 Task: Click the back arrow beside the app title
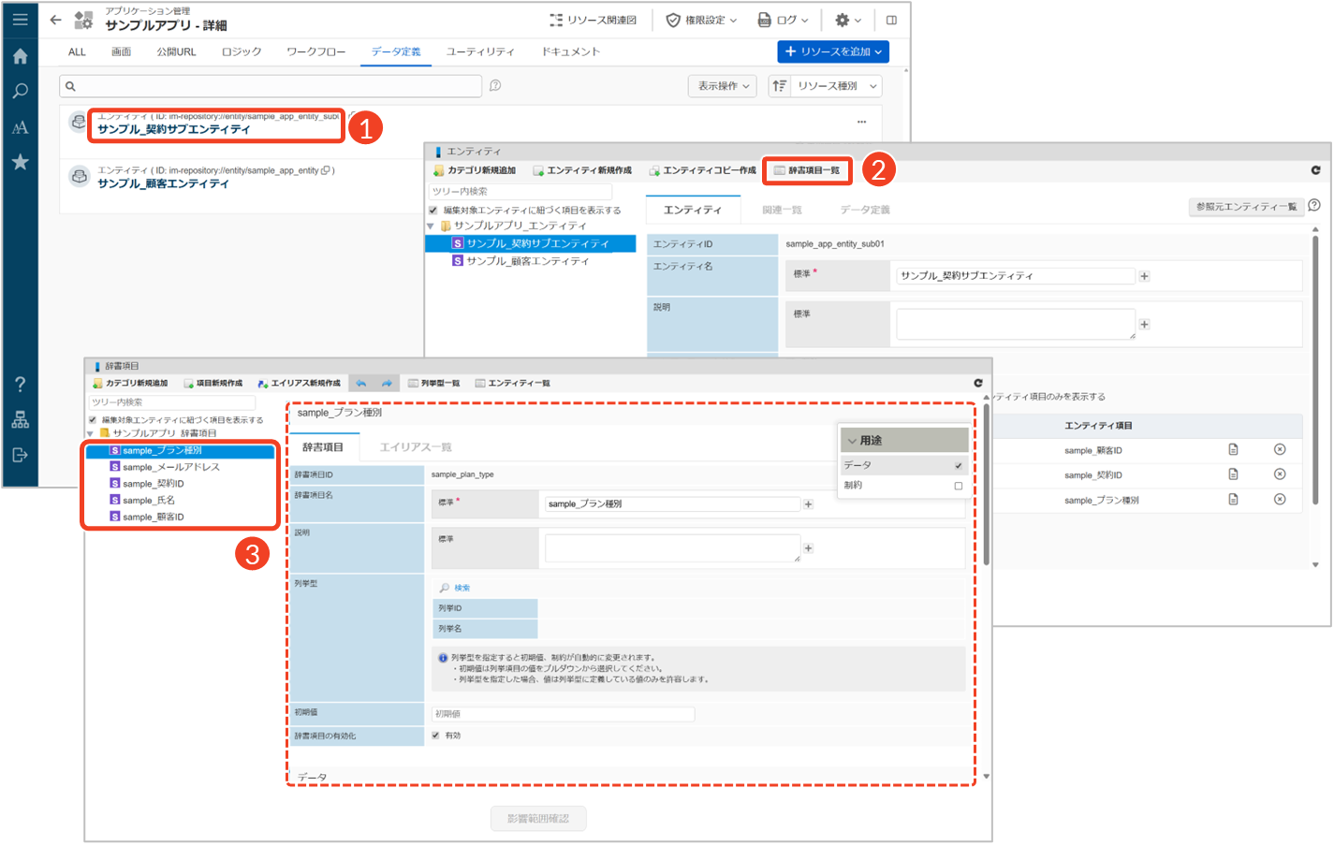[x=55, y=20]
